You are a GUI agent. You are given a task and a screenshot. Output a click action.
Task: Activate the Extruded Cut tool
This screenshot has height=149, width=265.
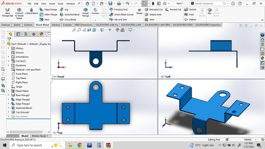point(154,10)
